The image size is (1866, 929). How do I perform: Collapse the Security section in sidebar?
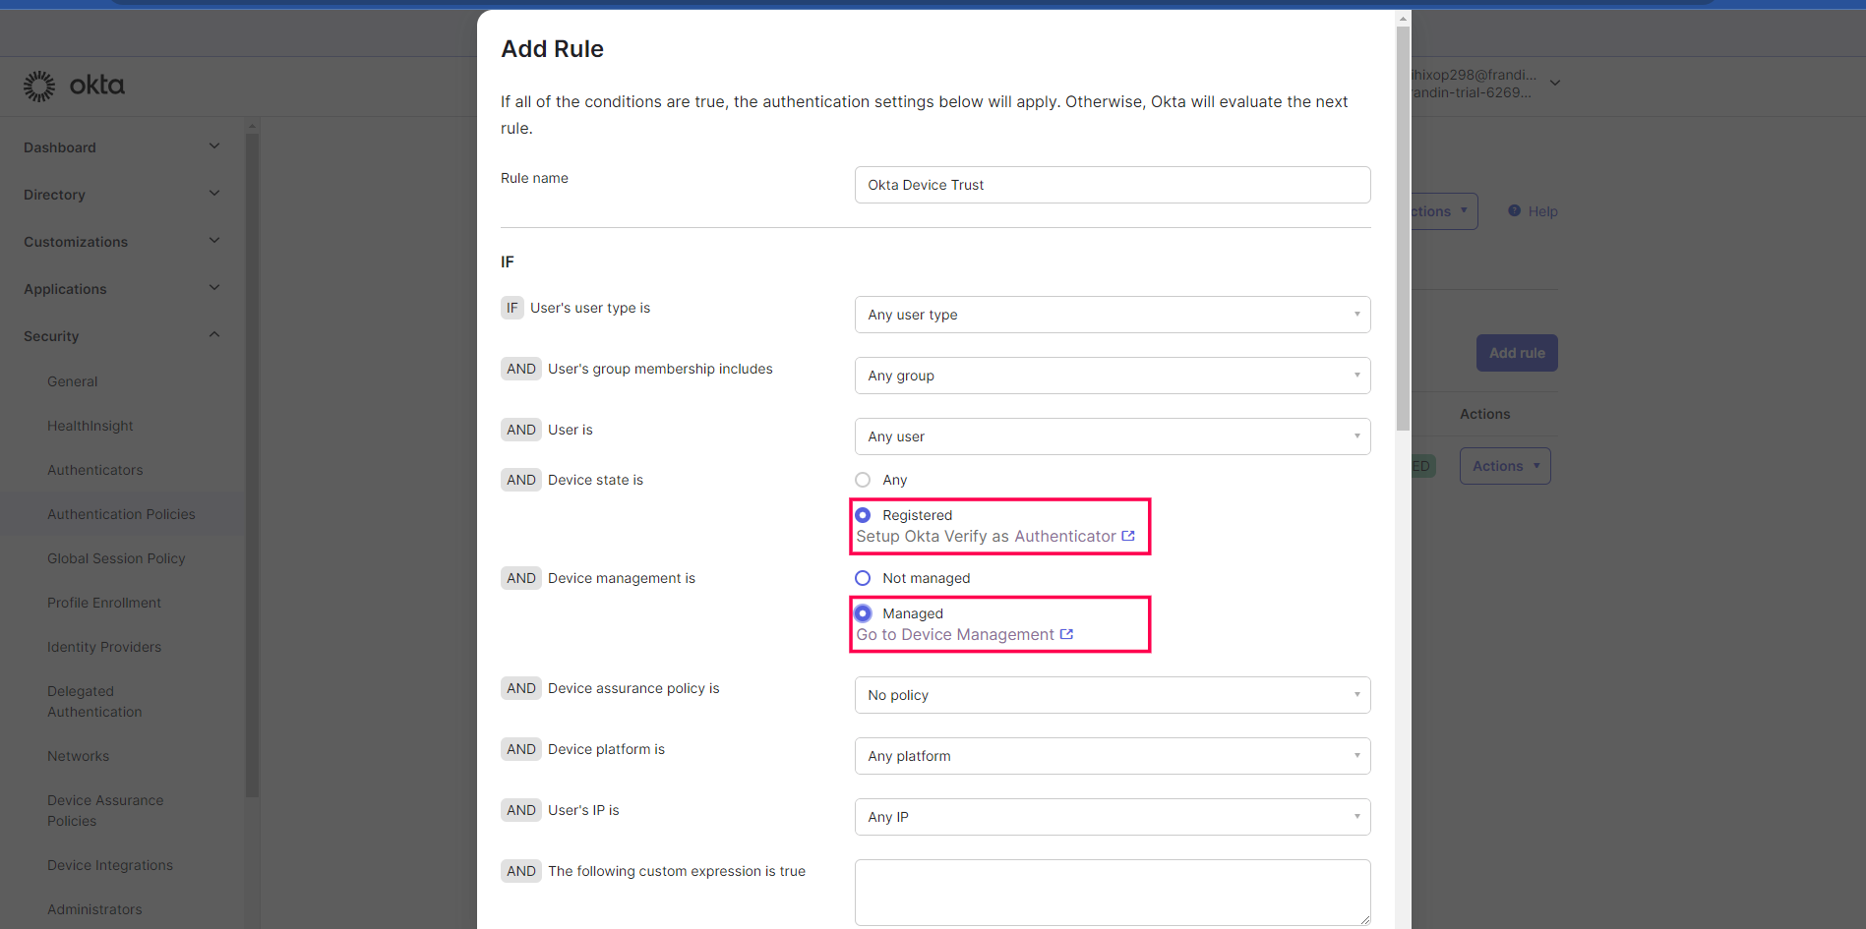pyautogui.click(x=213, y=334)
